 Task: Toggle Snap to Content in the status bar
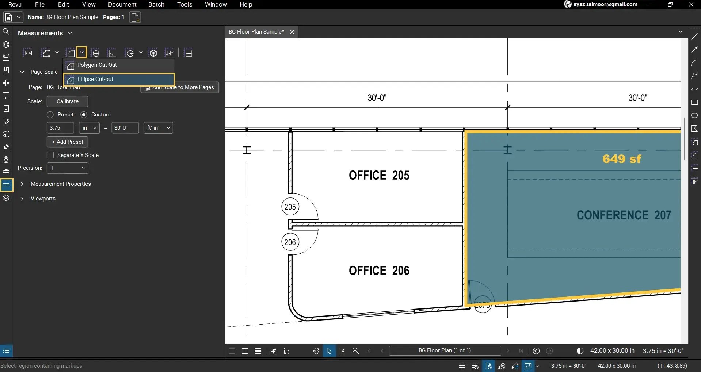[488, 366]
